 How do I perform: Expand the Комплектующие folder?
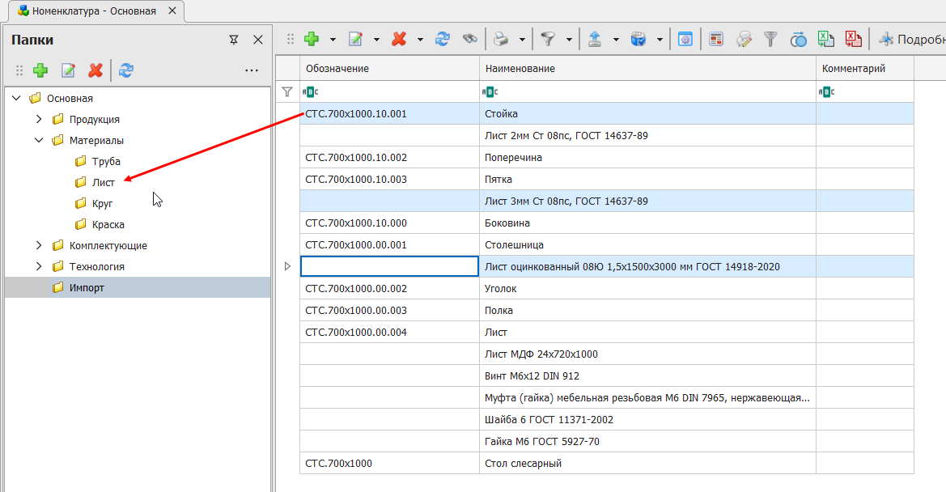pos(39,245)
